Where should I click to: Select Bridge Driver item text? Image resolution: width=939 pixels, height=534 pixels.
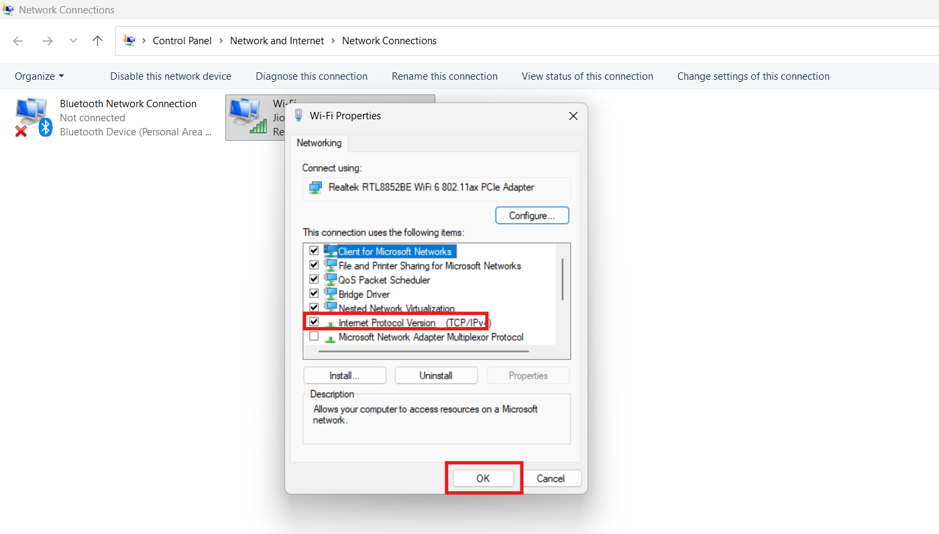364,294
